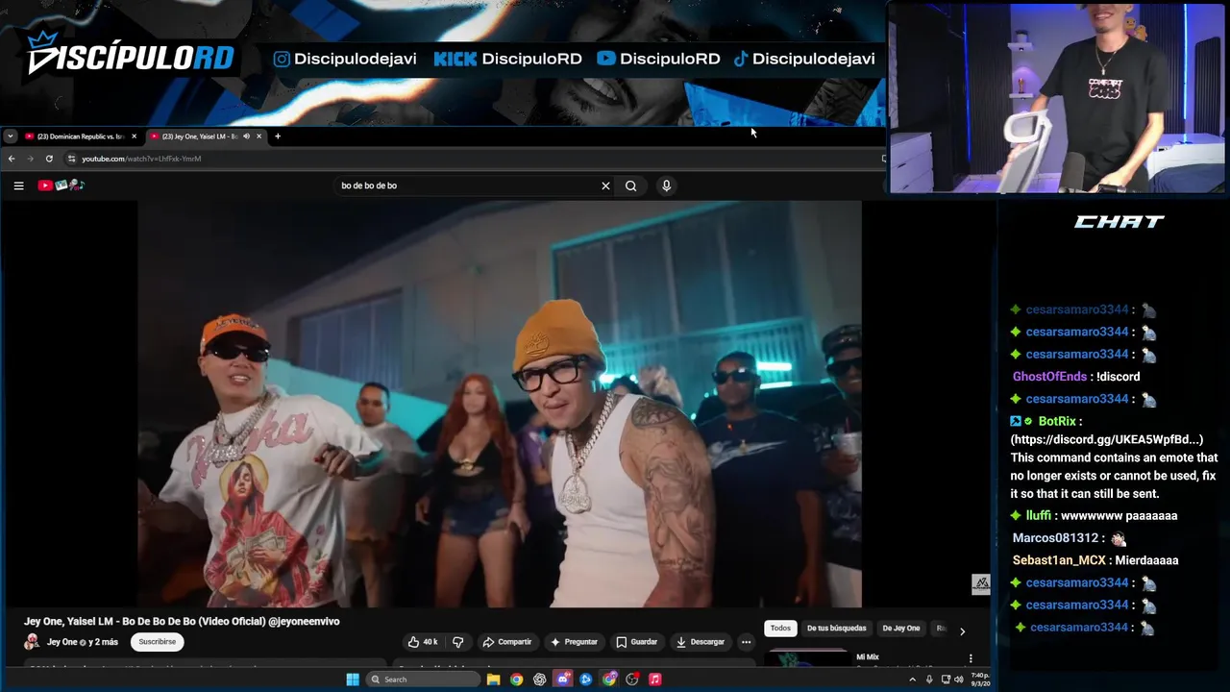
Task: Open a new browser tab
Action: [x=278, y=136]
